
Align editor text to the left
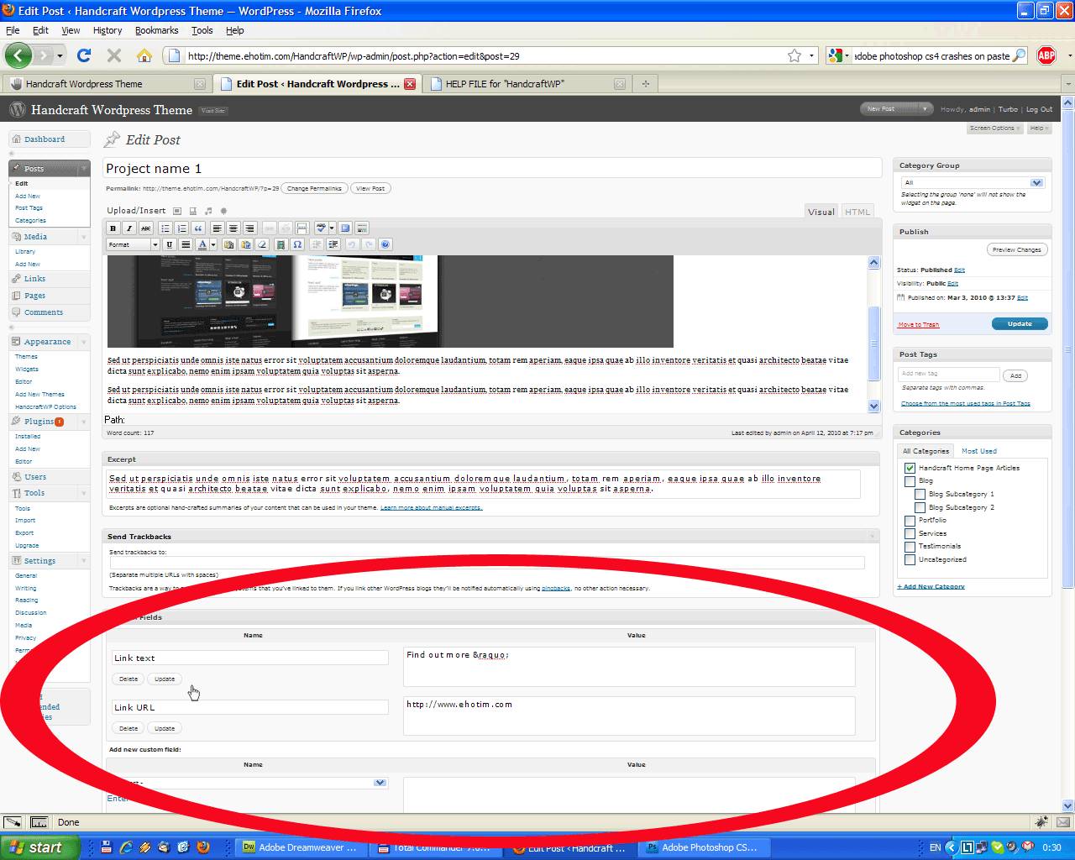[x=218, y=228]
